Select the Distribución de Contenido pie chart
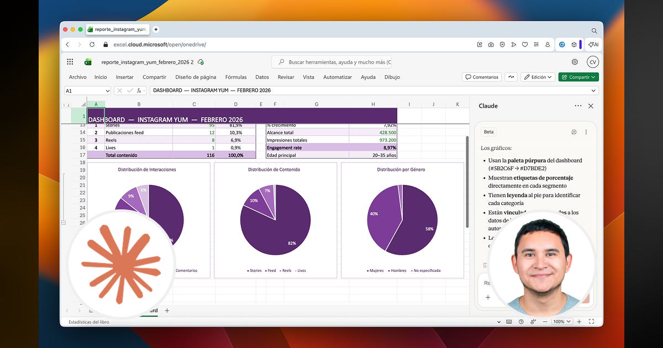The image size is (663, 348). click(x=275, y=220)
